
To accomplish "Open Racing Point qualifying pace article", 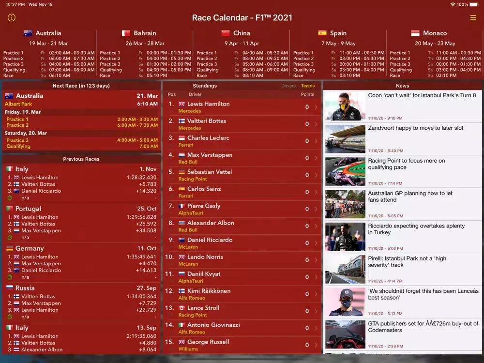I will (403, 172).
